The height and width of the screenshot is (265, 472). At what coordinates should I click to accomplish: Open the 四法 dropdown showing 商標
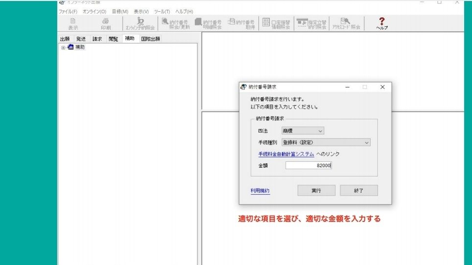pyautogui.click(x=302, y=131)
